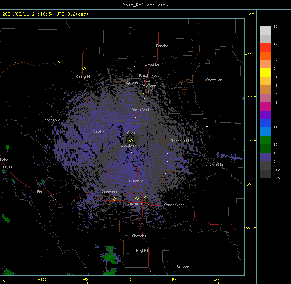This screenshot has height=284, width=291.
Task: Click the Calgary label
Action: pos(135,203)
